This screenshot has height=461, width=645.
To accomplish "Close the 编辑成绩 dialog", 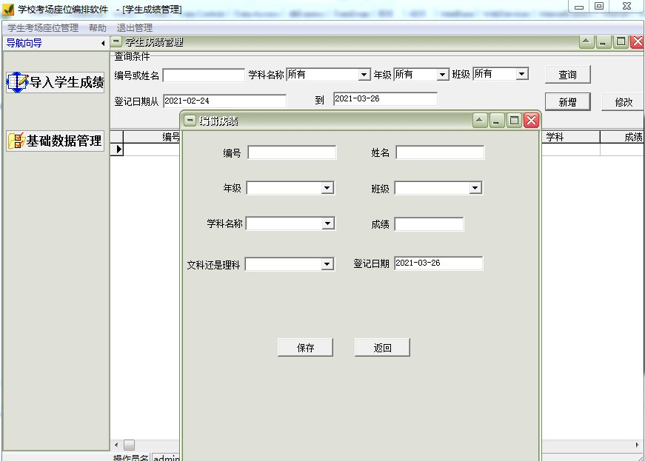I will point(531,120).
